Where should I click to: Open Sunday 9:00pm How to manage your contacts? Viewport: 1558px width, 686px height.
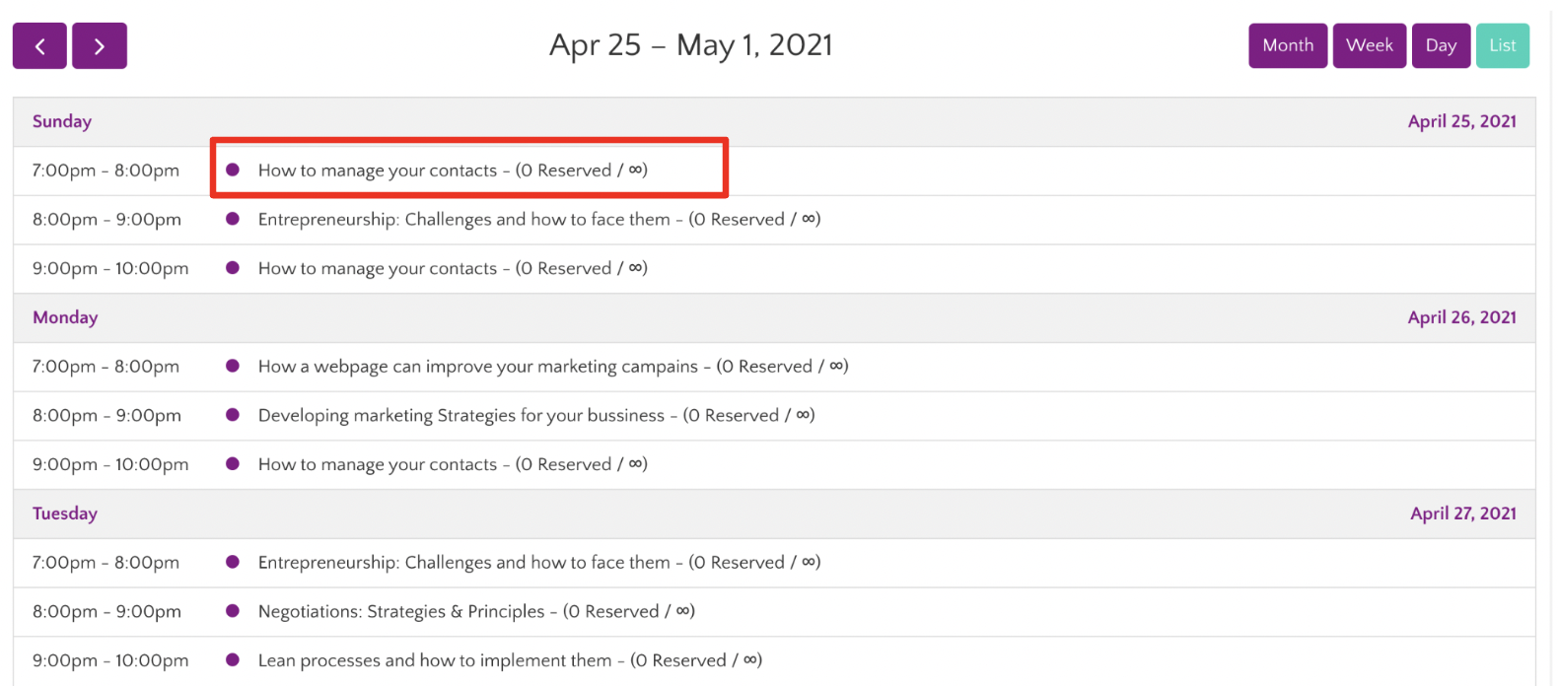(x=452, y=268)
